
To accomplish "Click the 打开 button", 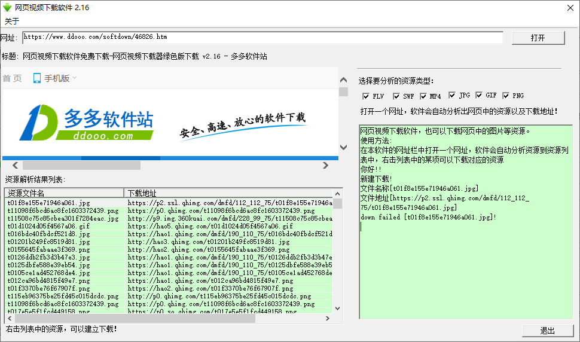I will [538, 38].
